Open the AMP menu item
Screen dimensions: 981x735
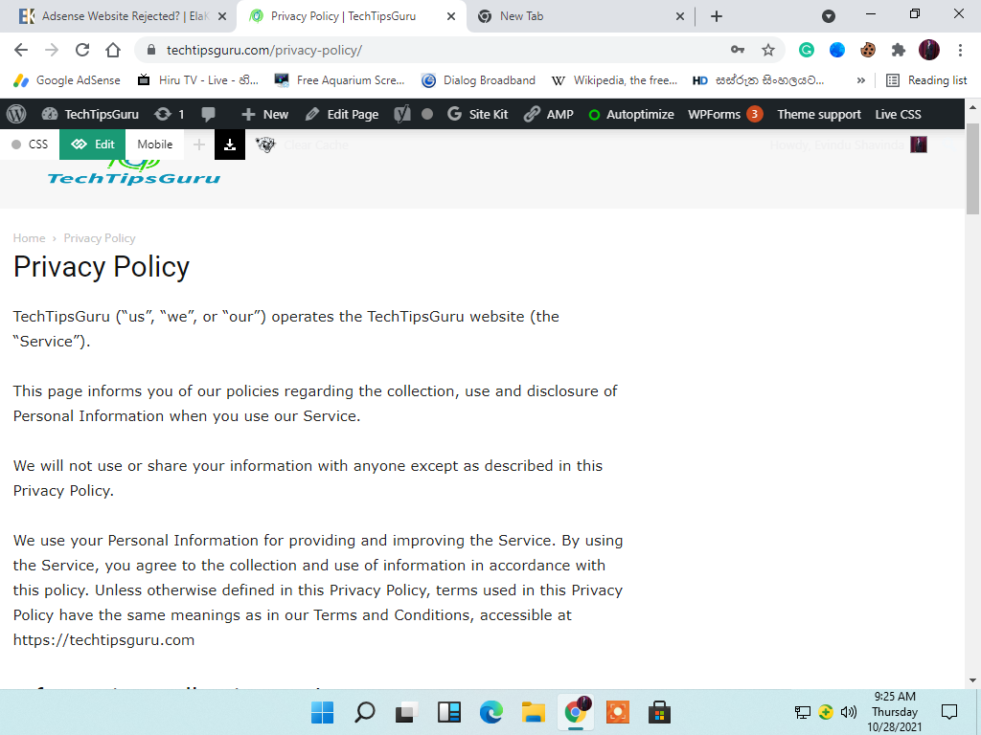point(549,115)
